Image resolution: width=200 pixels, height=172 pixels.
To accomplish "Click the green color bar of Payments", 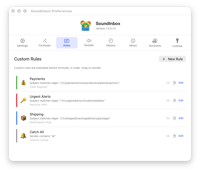I will pos(17,83).
